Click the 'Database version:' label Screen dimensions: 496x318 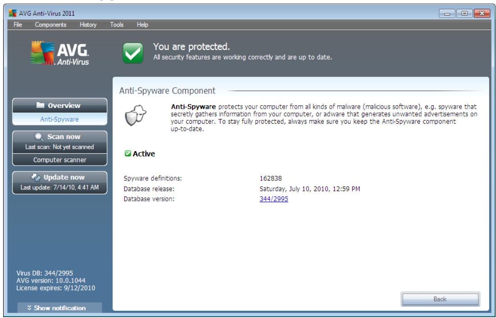(x=149, y=199)
